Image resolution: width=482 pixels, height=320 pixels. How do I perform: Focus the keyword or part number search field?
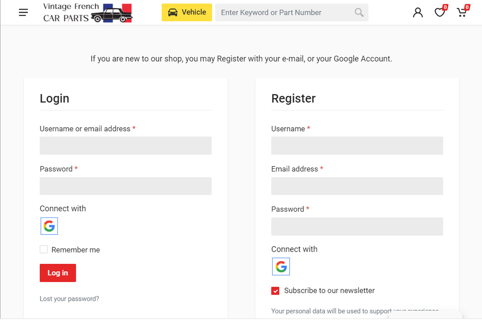285,12
